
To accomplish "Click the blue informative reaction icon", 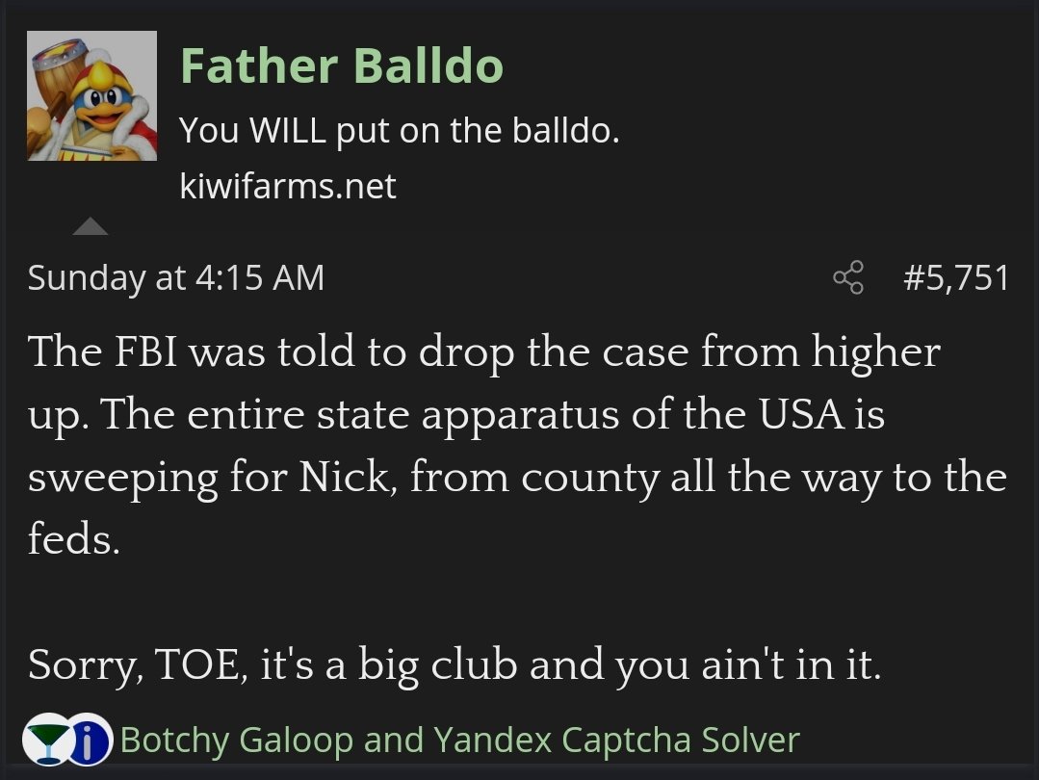I will click(91, 741).
